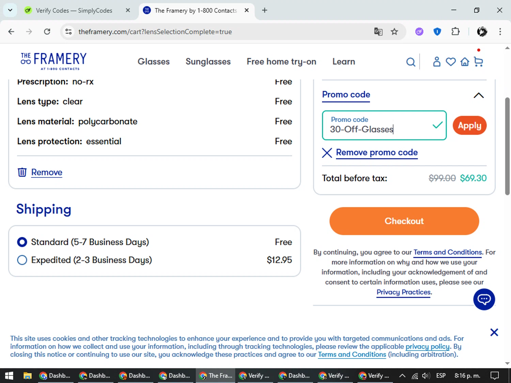Click the Shipping heading

[x=44, y=209]
